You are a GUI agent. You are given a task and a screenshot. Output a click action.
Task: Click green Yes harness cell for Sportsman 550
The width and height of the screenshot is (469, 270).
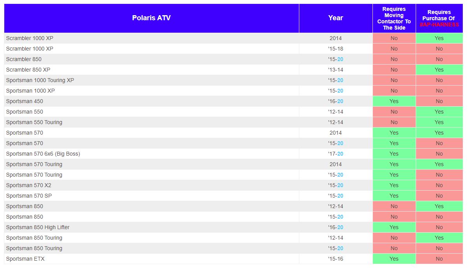coord(439,112)
